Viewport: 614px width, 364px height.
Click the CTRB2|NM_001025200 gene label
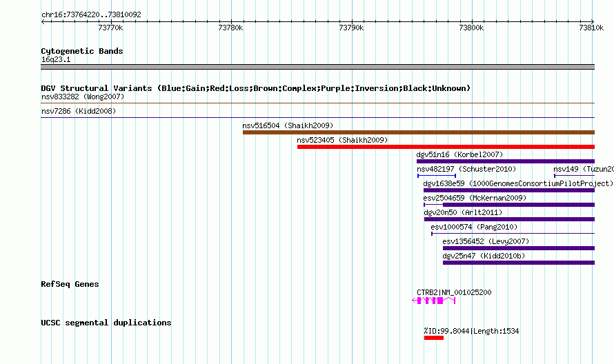(454, 292)
